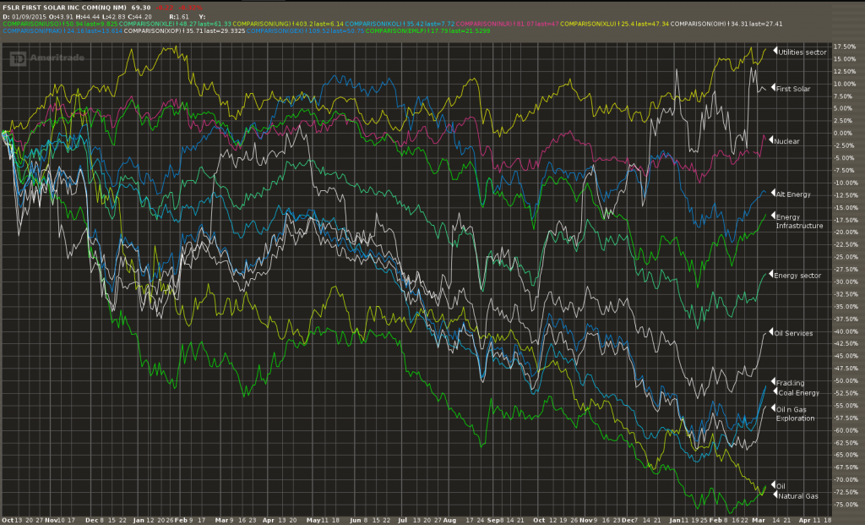Select the COMPARISON(FRAK) legend entry

(x=63, y=31)
